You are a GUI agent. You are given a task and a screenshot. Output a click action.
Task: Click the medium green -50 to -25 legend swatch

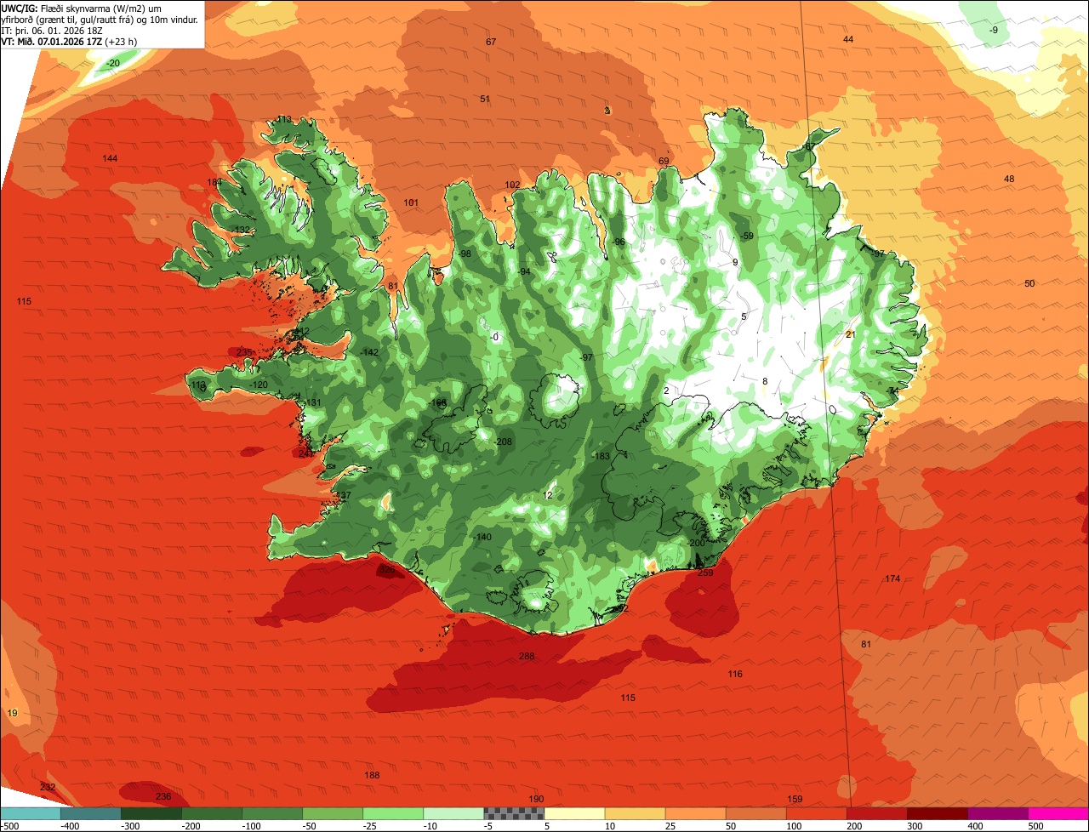pyautogui.click(x=333, y=813)
